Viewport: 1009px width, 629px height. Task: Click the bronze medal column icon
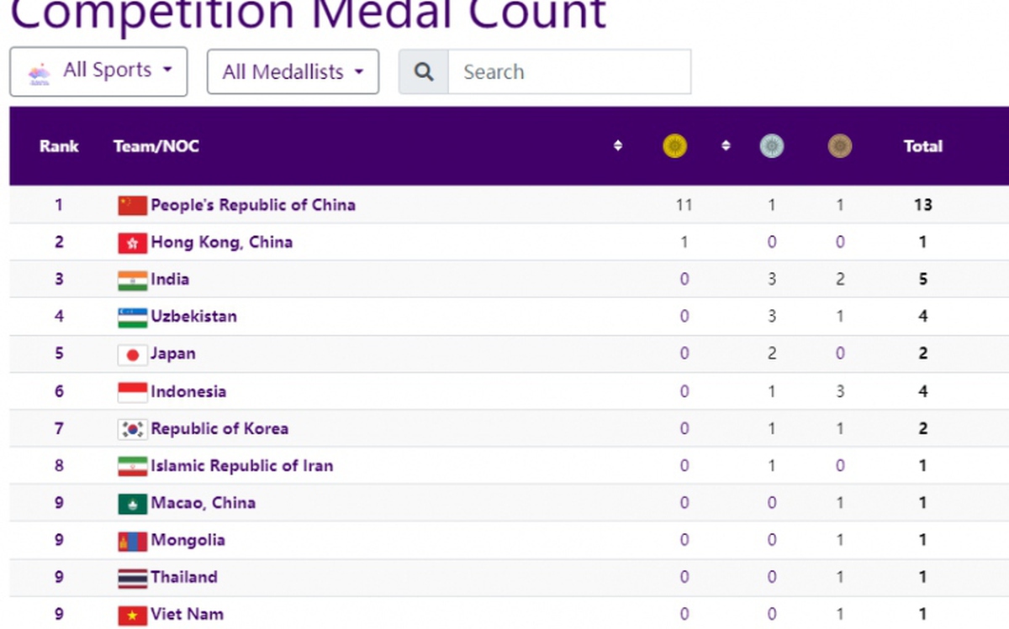click(x=839, y=146)
